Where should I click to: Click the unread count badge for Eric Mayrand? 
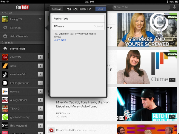(x=40, y=126)
